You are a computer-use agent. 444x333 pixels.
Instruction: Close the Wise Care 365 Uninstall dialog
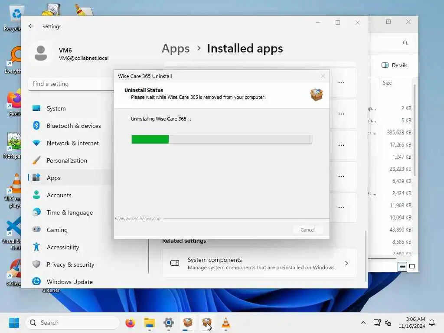tap(323, 76)
